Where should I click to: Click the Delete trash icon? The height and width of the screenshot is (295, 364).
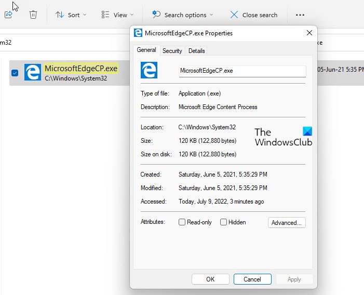[x=33, y=15]
